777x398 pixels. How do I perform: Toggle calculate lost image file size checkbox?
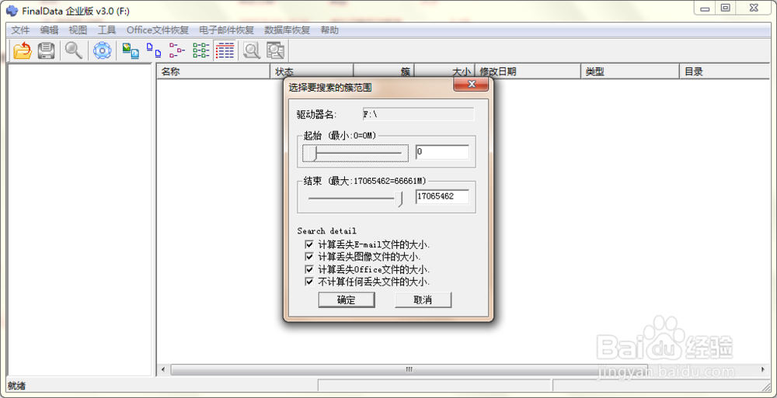coord(309,257)
